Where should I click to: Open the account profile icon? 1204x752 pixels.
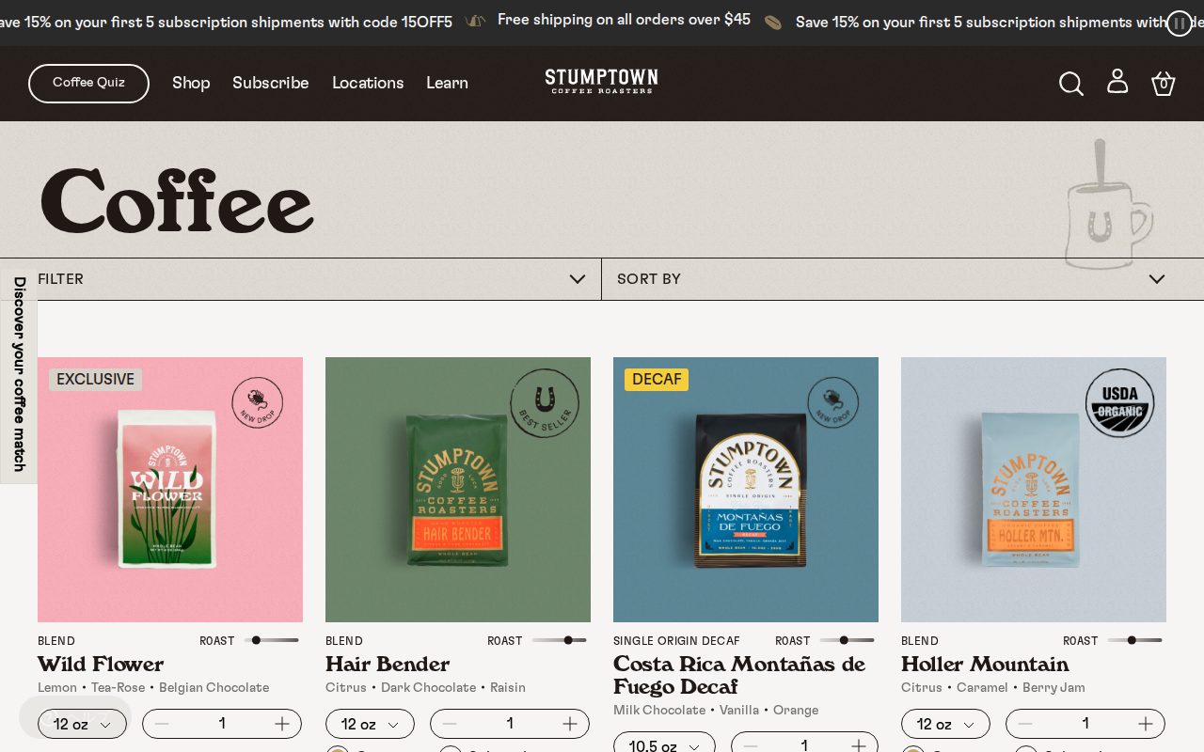click(1117, 82)
